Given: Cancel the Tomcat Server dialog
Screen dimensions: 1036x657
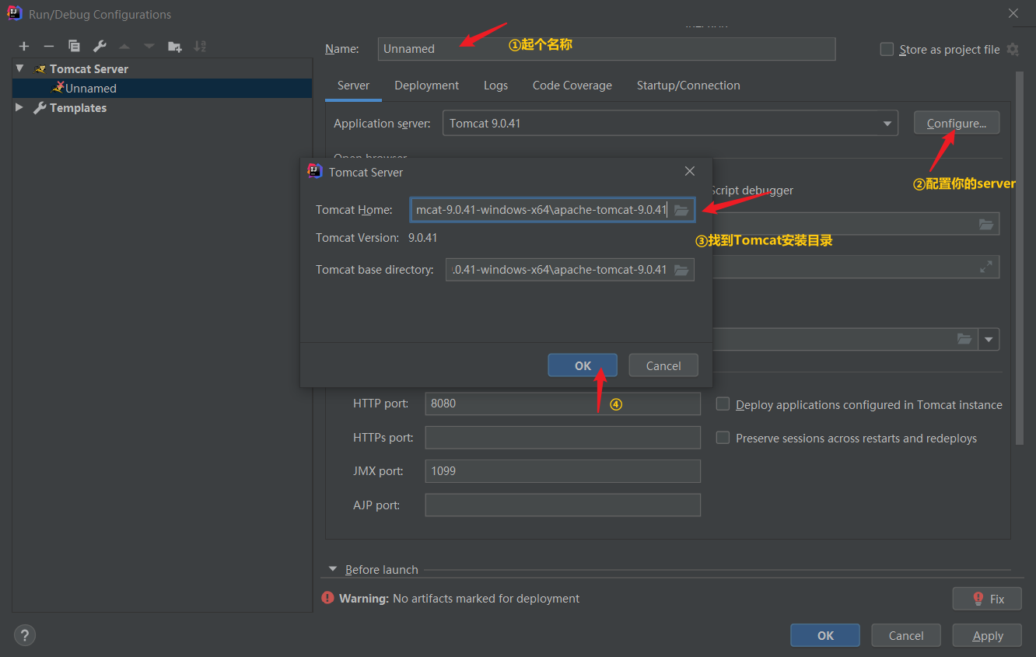Looking at the screenshot, I should (663, 365).
